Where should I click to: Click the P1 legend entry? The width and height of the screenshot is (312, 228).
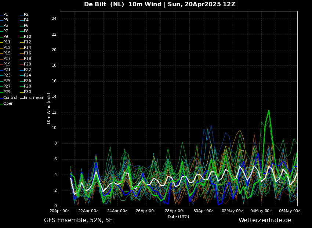point(4,15)
